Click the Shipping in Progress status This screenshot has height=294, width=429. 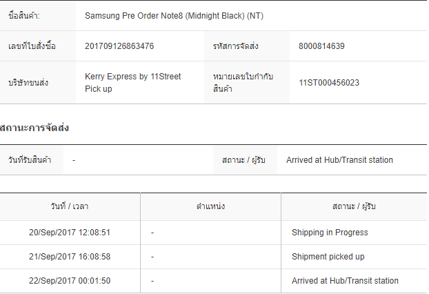click(x=330, y=233)
